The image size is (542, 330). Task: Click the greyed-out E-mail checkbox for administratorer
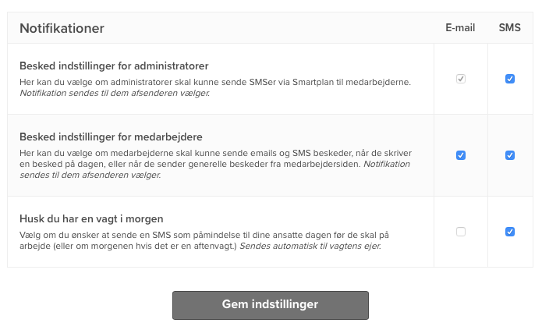[x=461, y=79]
